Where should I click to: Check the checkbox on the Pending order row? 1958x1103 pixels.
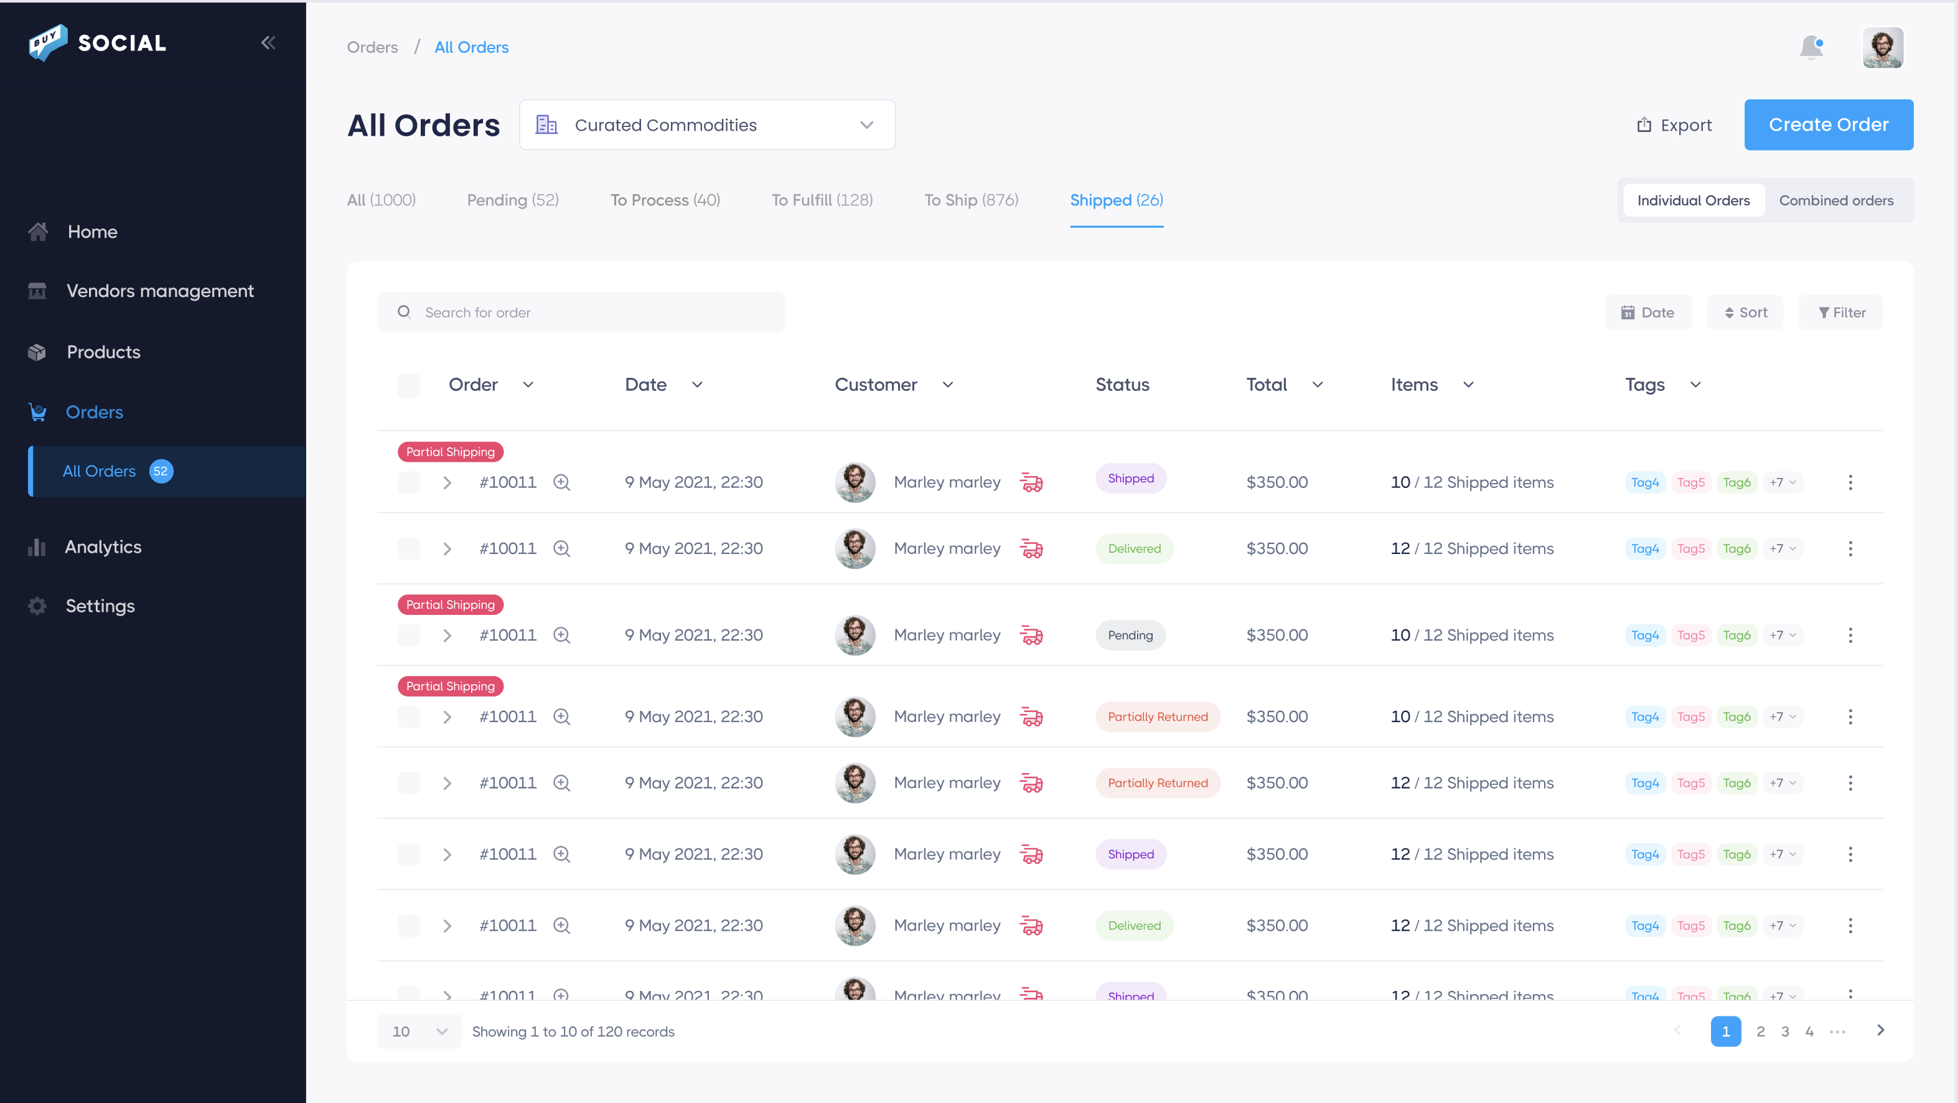[409, 635]
